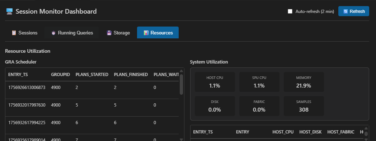Click the clipboard icon on Sessions tab
This screenshot has width=376, height=141.
point(14,33)
